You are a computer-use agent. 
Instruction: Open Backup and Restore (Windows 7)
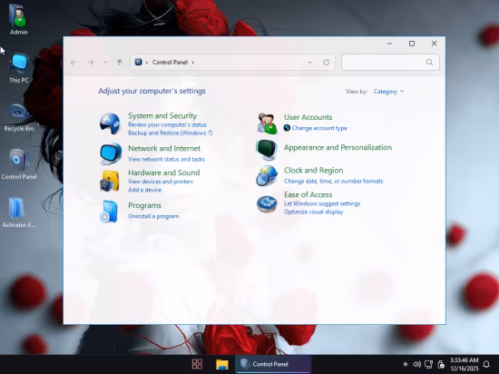pyautogui.click(x=171, y=133)
